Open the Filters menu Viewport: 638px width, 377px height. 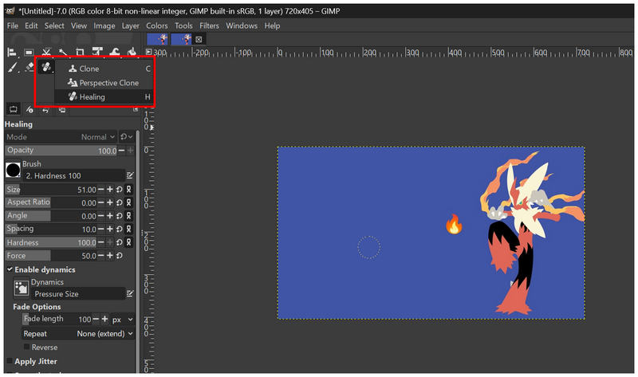(209, 26)
